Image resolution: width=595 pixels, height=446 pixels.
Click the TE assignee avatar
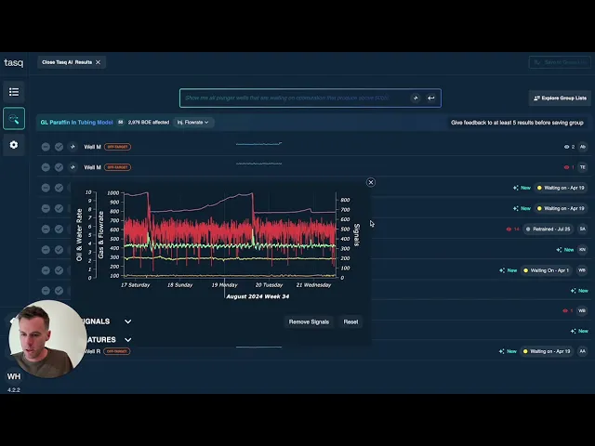pos(583,167)
